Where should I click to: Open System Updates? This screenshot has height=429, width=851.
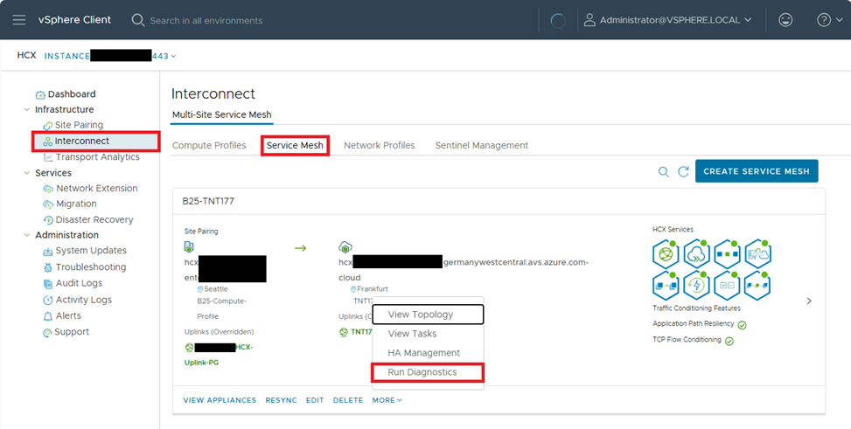tap(91, 251)
